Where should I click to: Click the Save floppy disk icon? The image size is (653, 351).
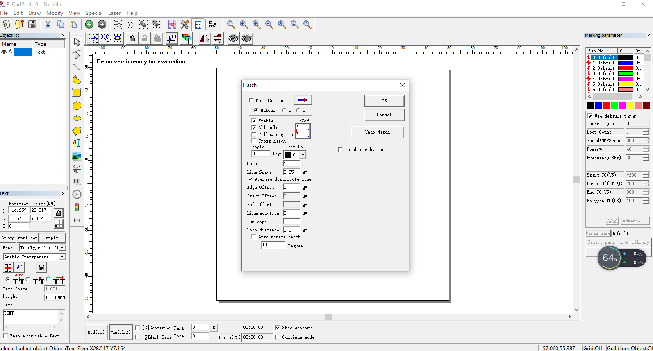click(x=32, y=25)
